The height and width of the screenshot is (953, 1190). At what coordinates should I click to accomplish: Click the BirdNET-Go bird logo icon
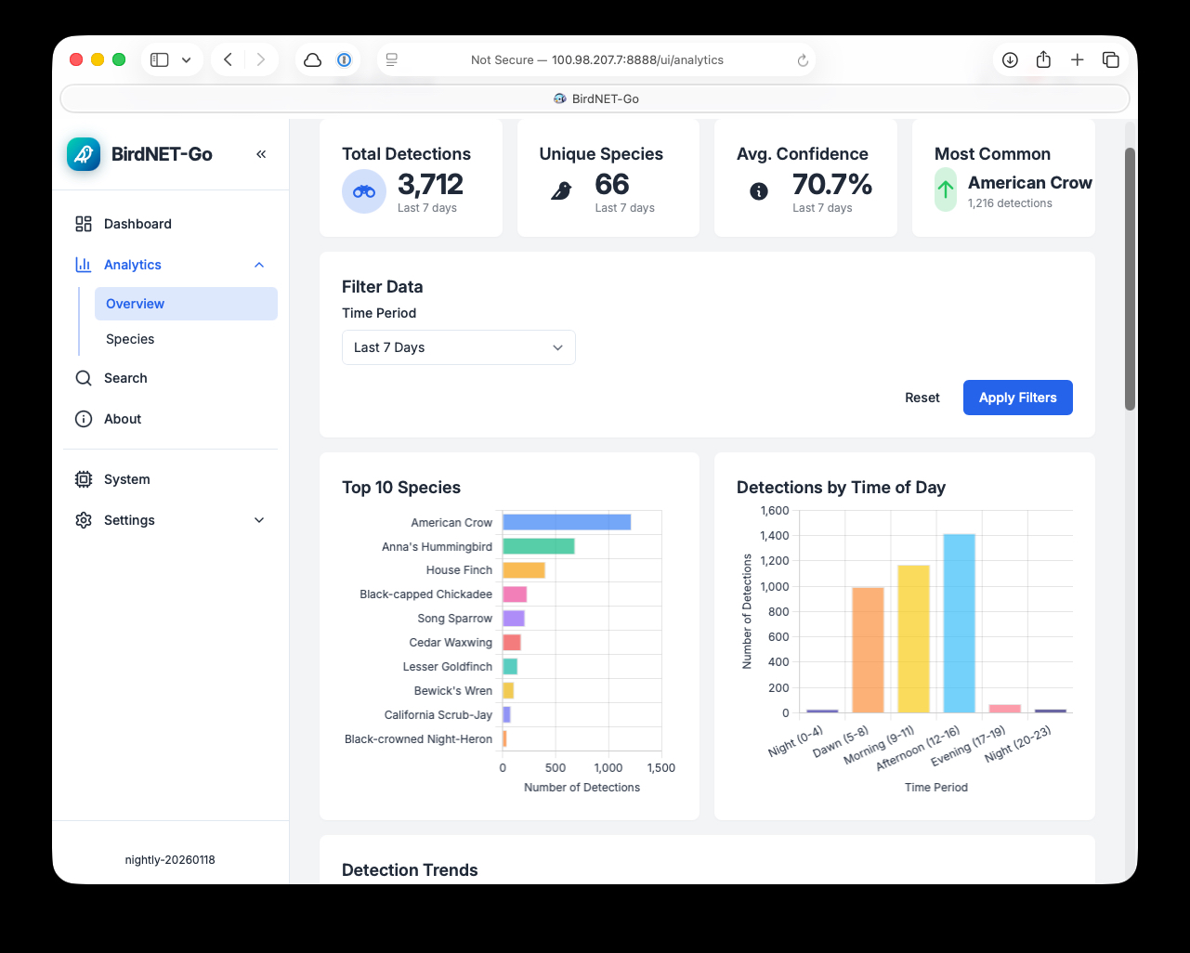click(x=84, y=154)
